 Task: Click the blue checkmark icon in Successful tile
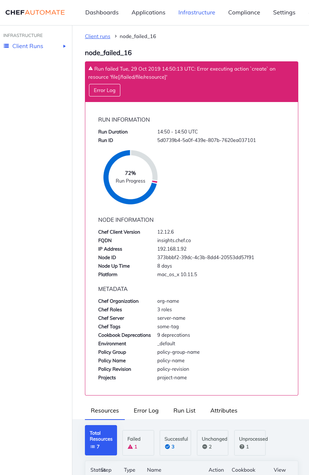point(167,447)
